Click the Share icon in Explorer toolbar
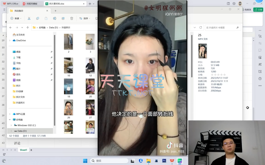This screenshot has height=165, width=265. pos(63,19)
